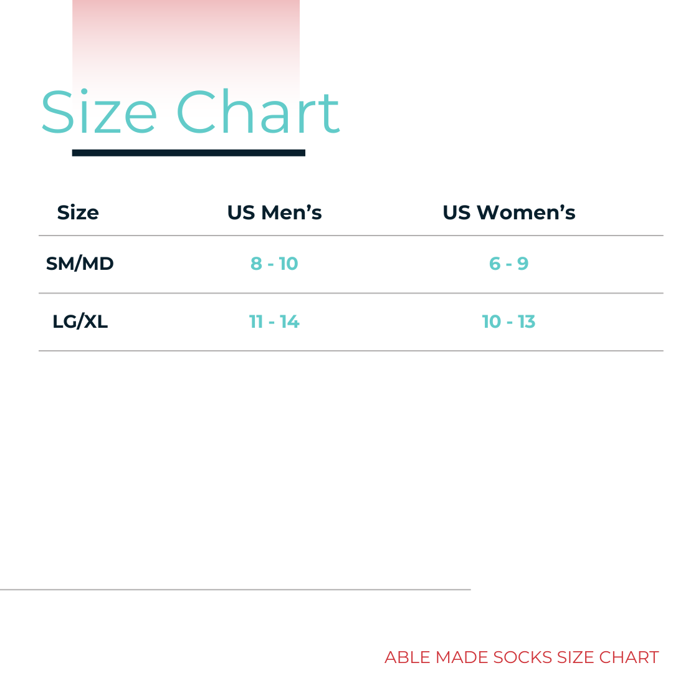Click the men's 8 - 10 size value
Image resolution: width=673 pixels, height=673 pixels.
pyautogui.click(x=274, y=264)
